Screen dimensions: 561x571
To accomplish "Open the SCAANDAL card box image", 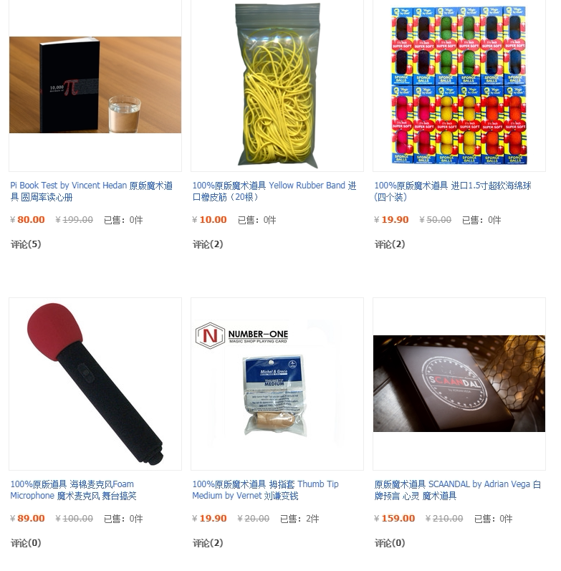I will [x=459, y=383].
